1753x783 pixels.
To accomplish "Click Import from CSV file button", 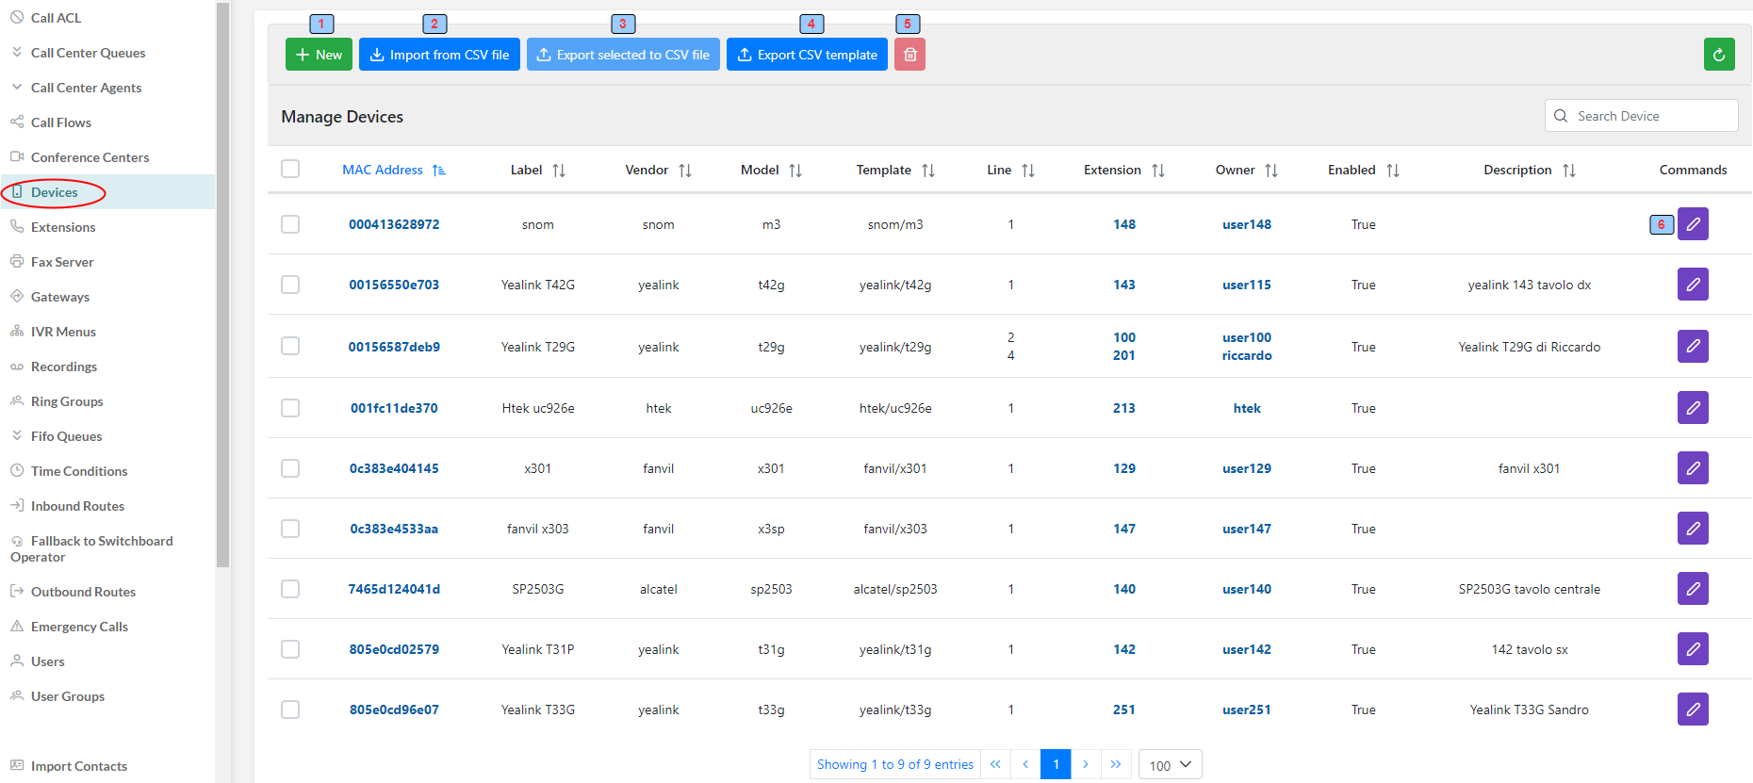I will point(439,55).
